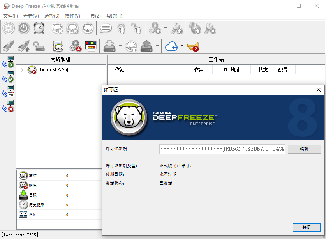Image resolution: width=326 pixels, height=239 pixels.
Task: Maximize the Deep Freeze console window
Action: [x=299, y=6]
